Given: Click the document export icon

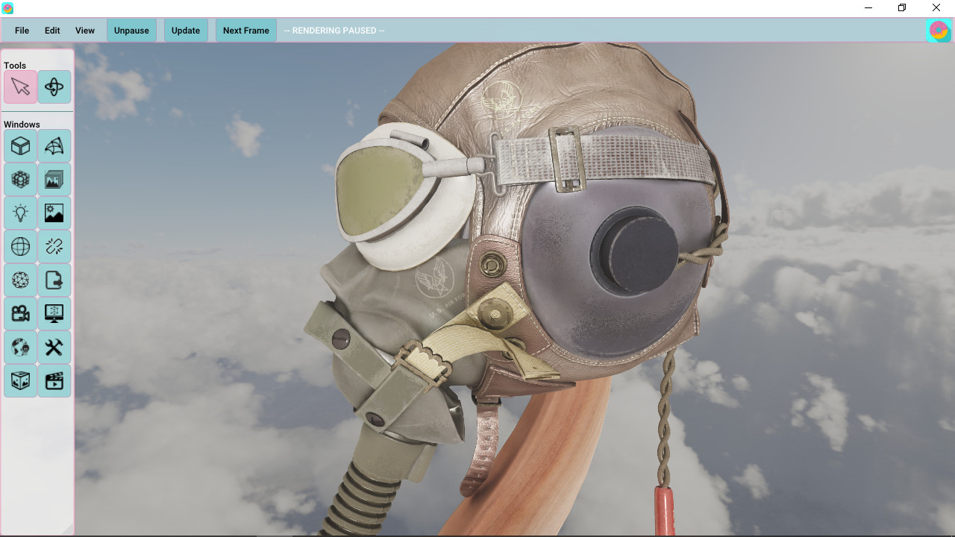Looking at the screenshot, I should (54, 280).
